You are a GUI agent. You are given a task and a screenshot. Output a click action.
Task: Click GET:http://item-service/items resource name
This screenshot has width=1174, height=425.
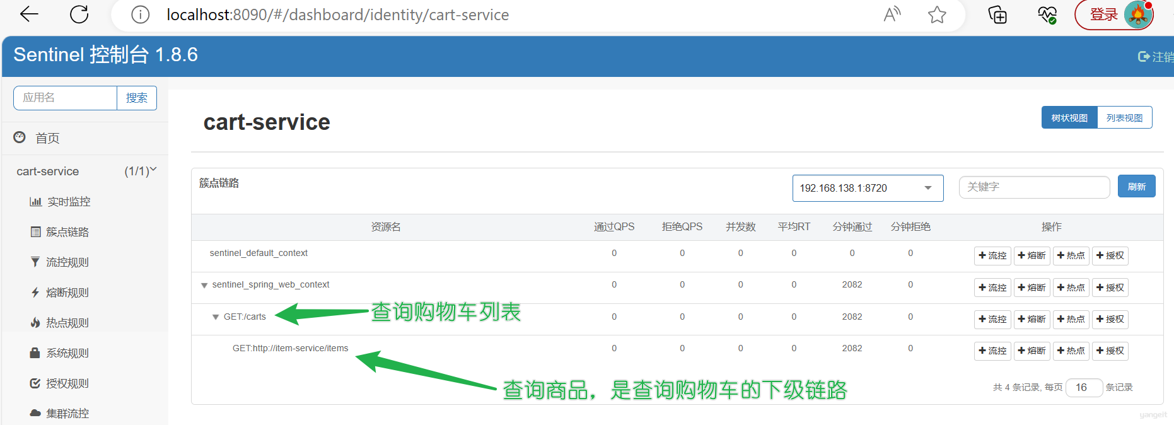(x=290, y=348)
